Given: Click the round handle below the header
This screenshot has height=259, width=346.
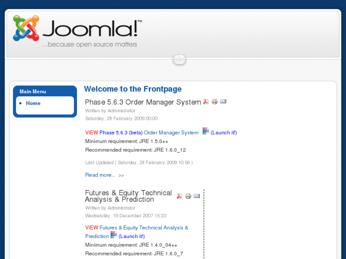Looking at the screenshot, I should click(x=179, y=59).
